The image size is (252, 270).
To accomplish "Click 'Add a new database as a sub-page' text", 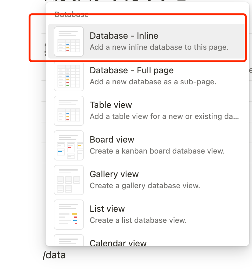I will [x=153, y=82].
